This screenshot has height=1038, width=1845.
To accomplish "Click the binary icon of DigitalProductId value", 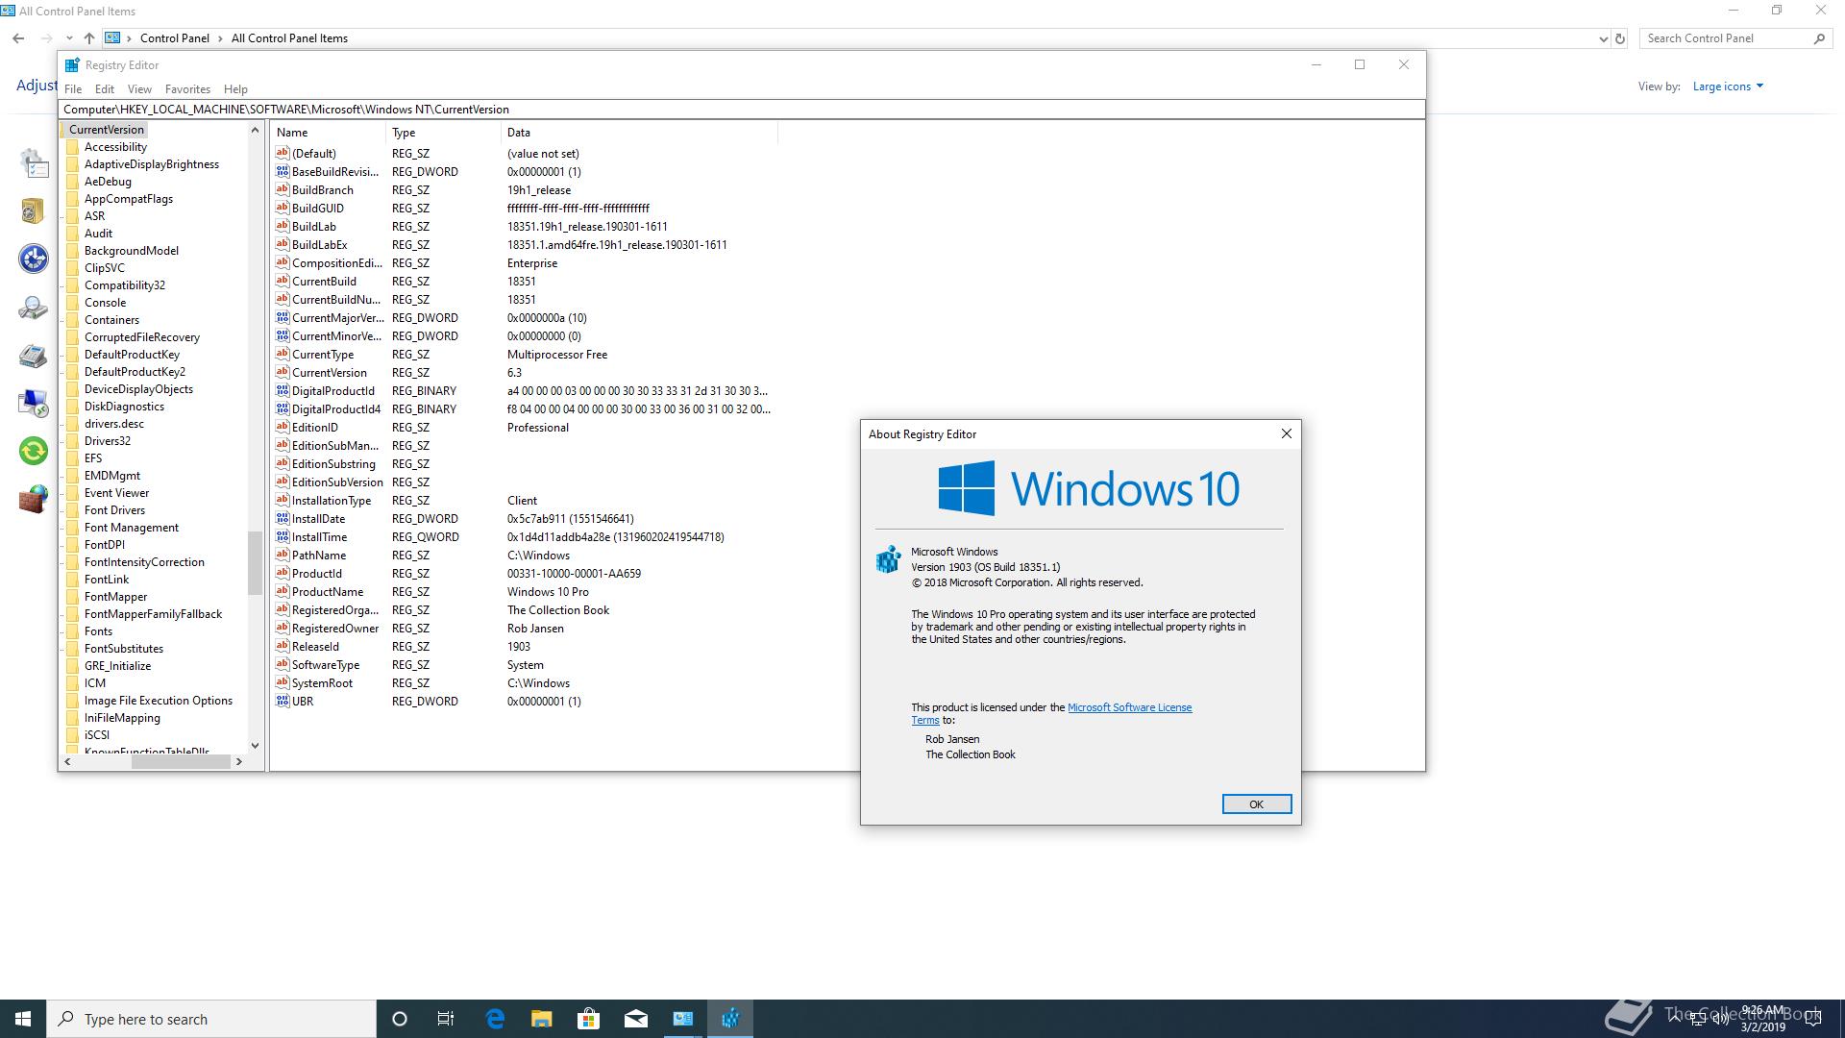I will click(283, 390).
